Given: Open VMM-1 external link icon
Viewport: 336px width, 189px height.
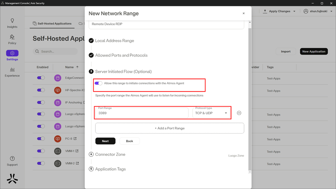Looking at the screenshot, I should [x=77, y=151].
